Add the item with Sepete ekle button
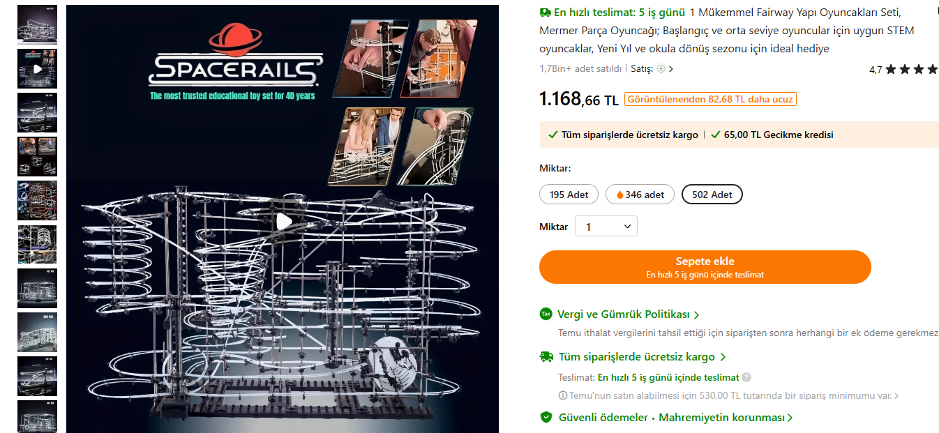The width and height of the screenshot is (939, 433). [x=705, y=267]
